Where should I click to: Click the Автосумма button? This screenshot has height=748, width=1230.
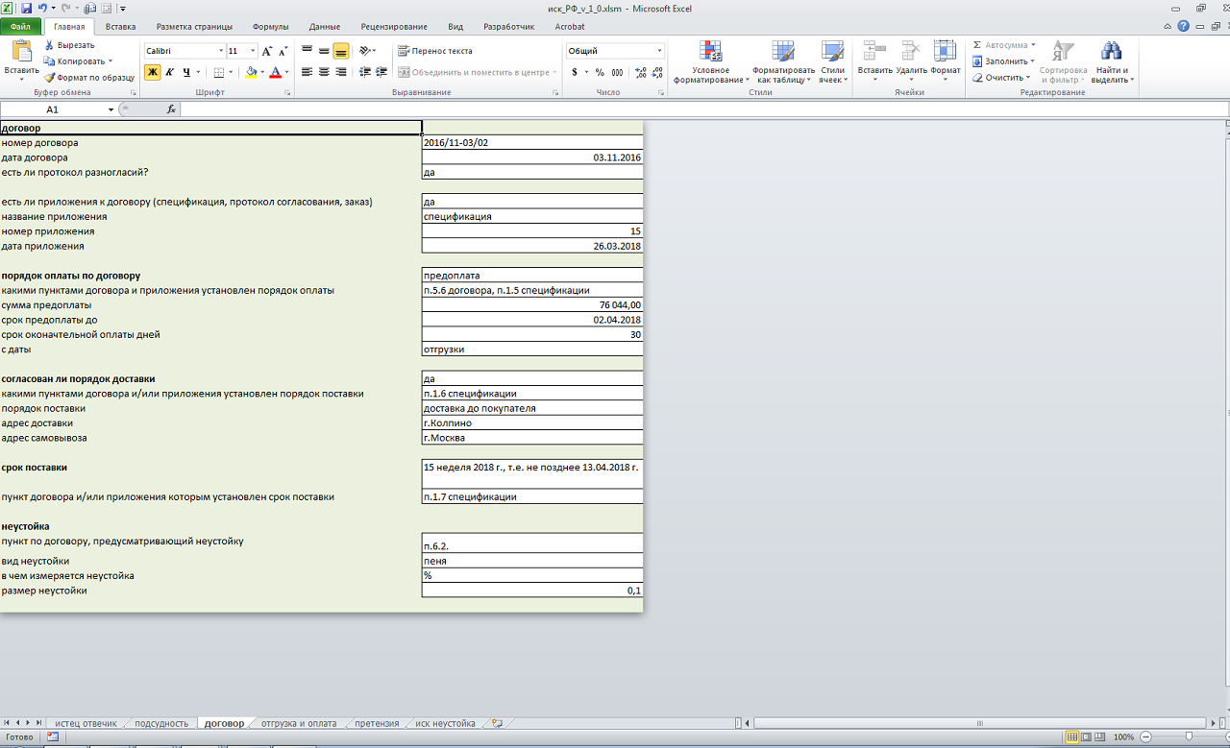point(1004,45)
